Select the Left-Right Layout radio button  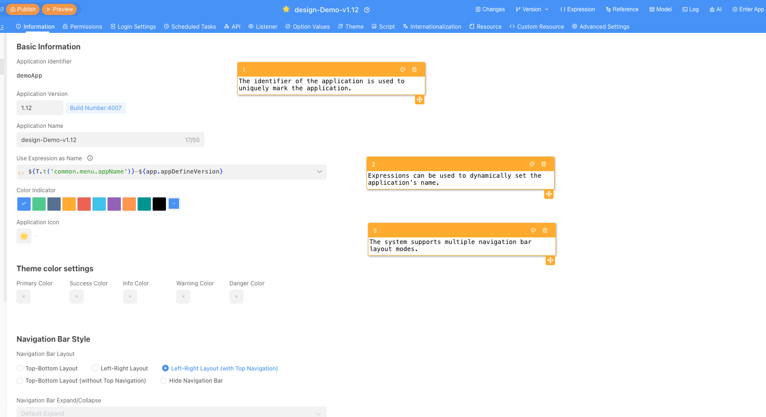95,369
